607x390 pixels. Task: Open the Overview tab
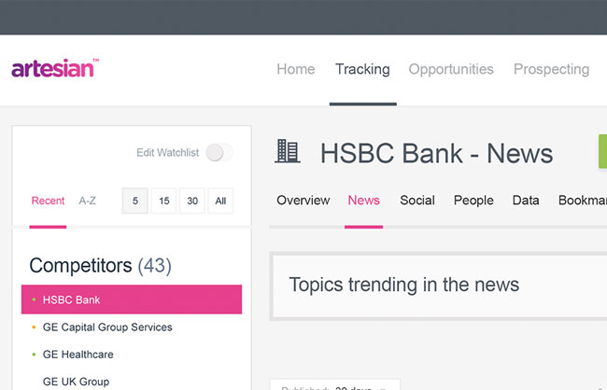click(x=303, y=201)
